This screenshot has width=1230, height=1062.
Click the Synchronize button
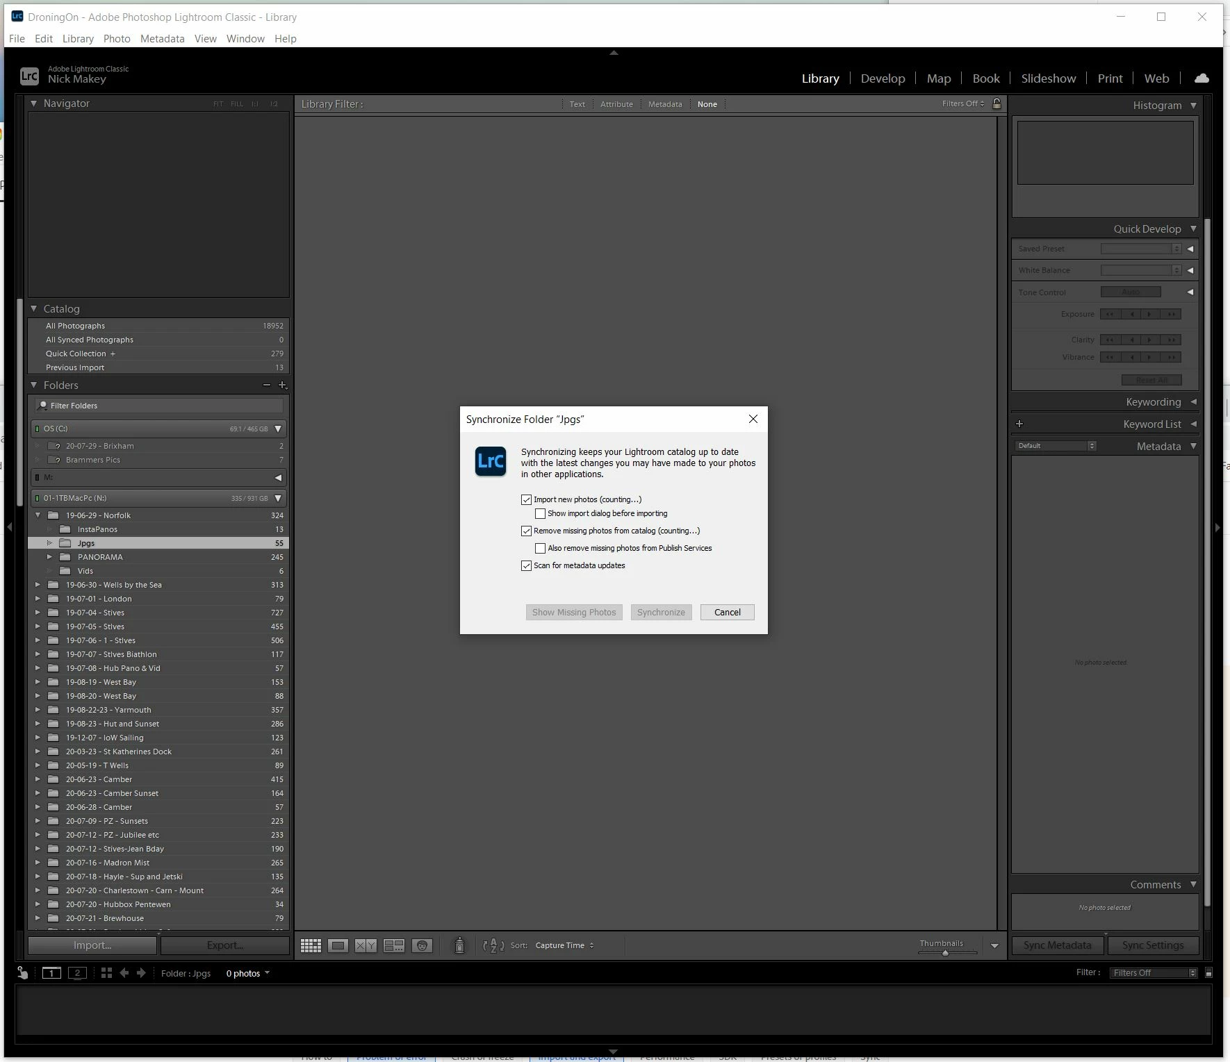[661, 612]
